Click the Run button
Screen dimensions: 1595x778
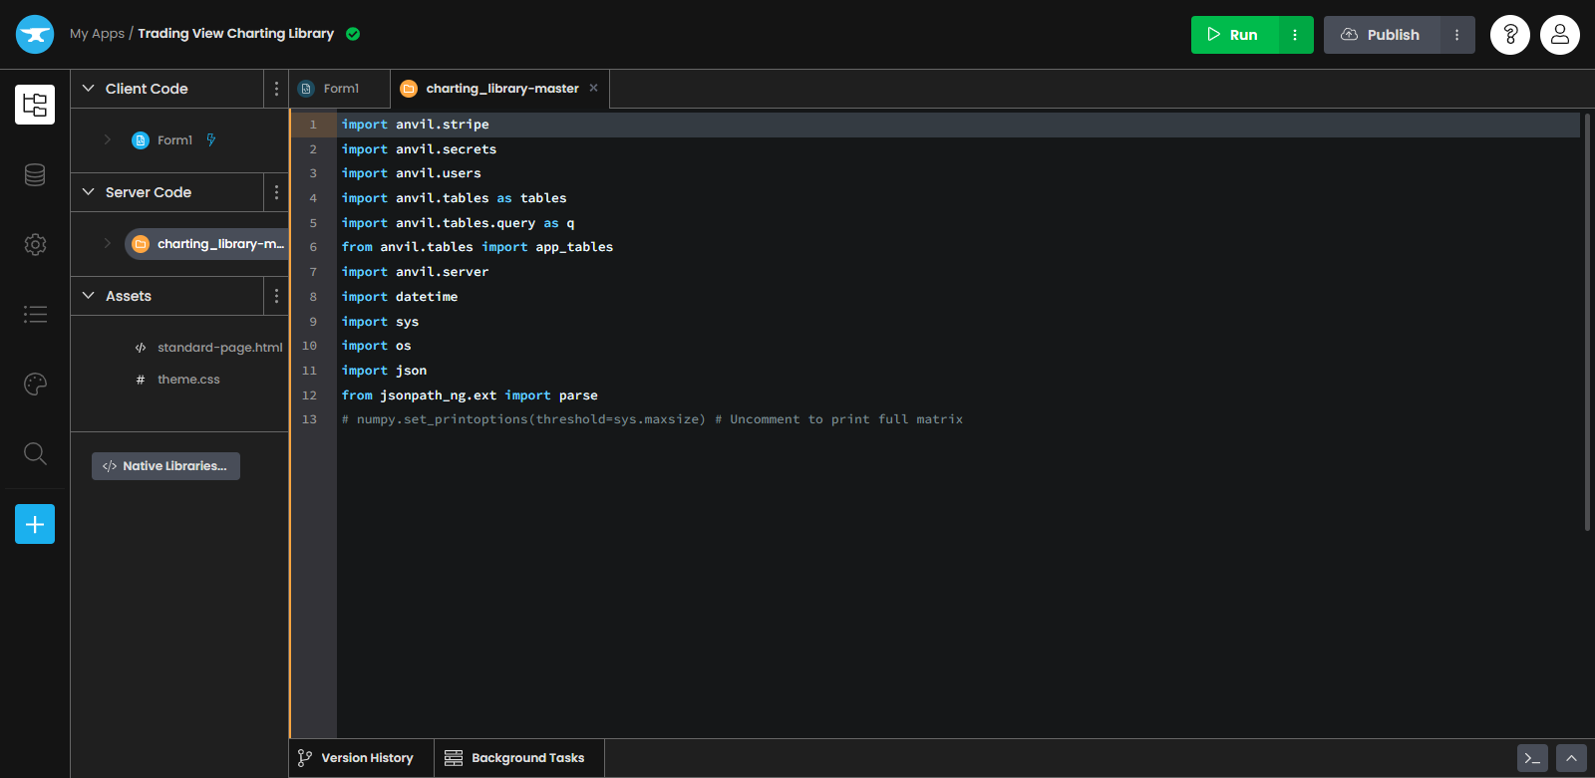(1235, 35)
